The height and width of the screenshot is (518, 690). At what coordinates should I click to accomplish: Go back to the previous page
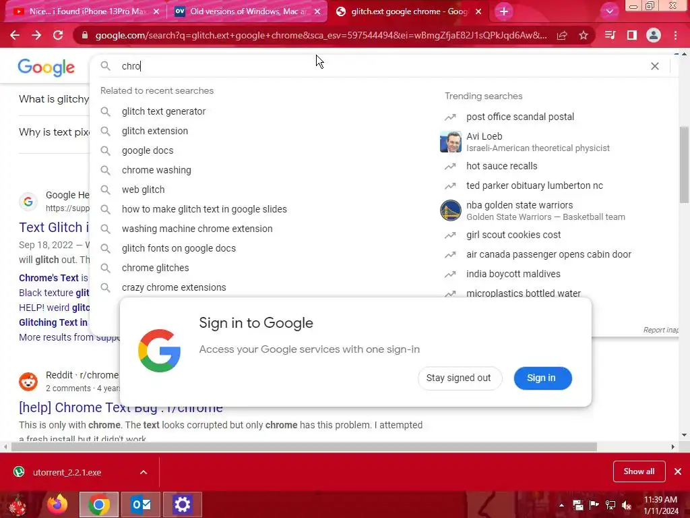click(15, 35)
